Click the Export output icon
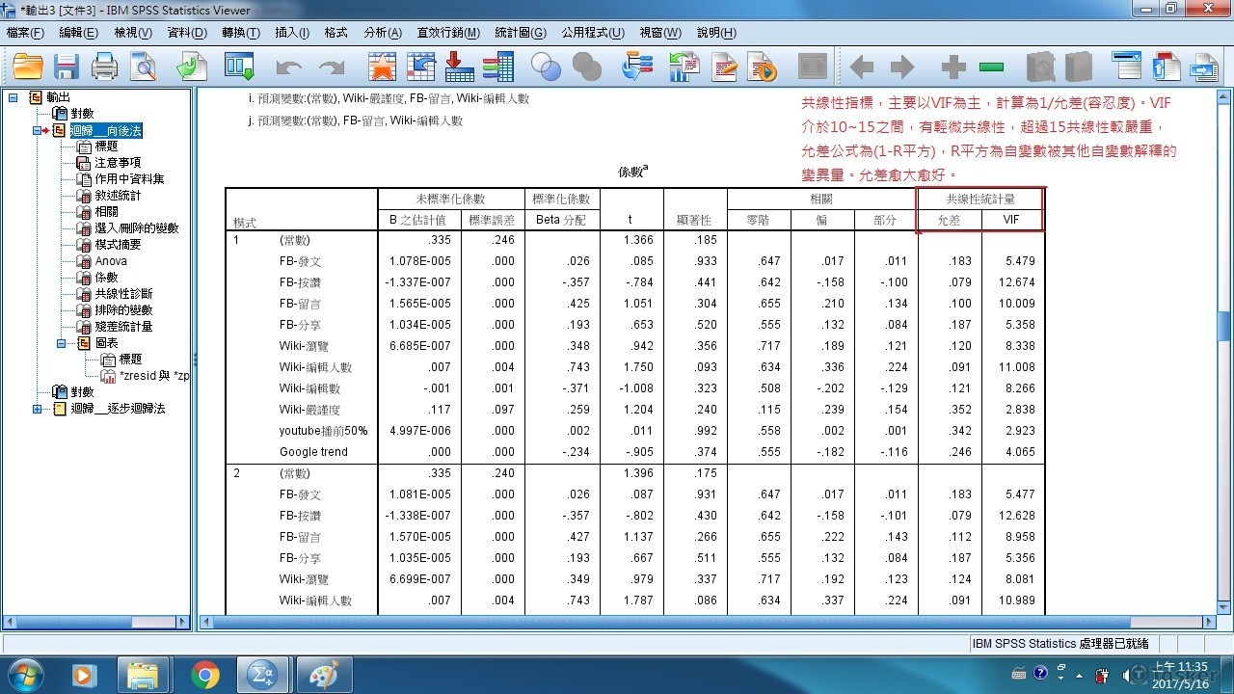Screen dimensions: 1234x694 (x=192, y=67)
